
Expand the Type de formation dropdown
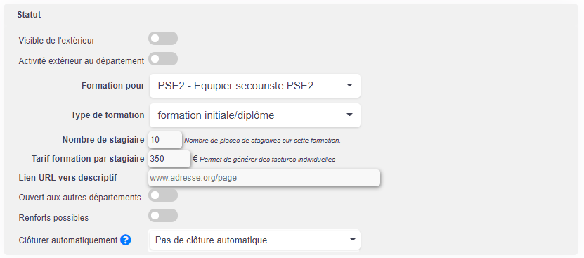pyautogui.click(x=255, y=115)
